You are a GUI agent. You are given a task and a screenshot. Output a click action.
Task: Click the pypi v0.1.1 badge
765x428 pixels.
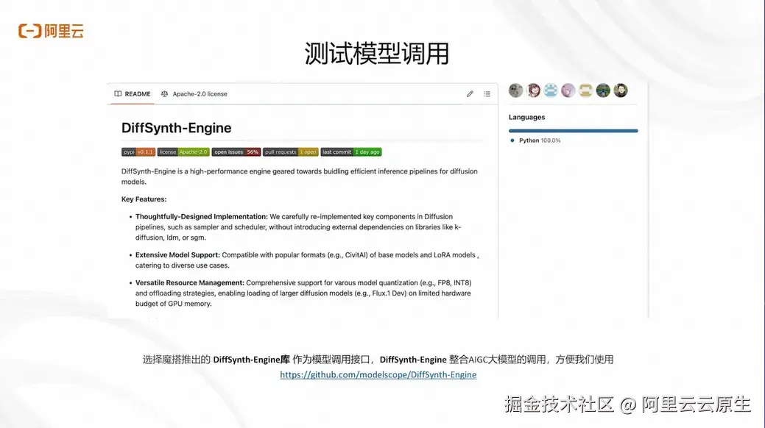pyautogui.click(x=138, y=151)
